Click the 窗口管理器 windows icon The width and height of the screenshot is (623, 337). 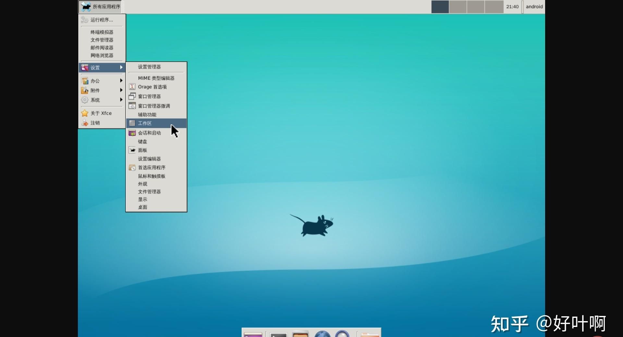point(132,96)
